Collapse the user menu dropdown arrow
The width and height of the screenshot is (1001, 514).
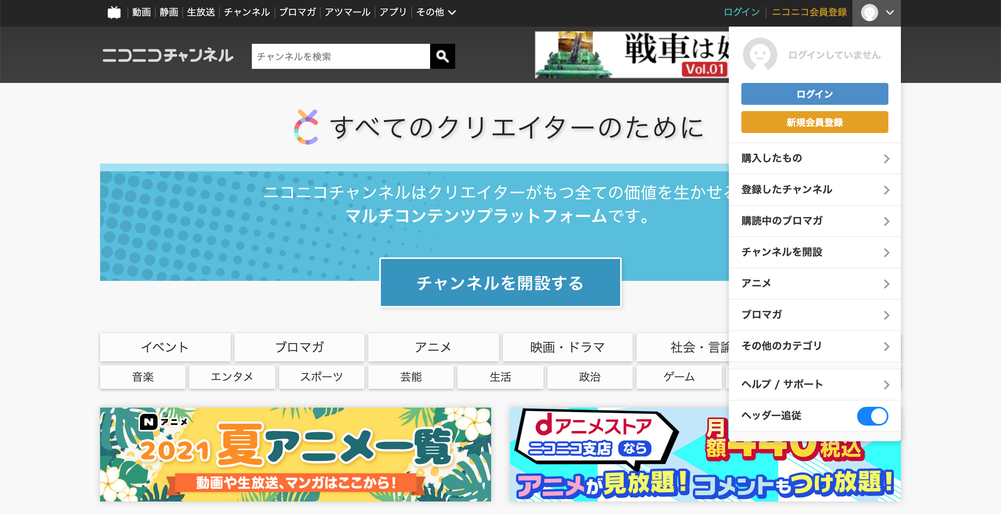(890, 13)
